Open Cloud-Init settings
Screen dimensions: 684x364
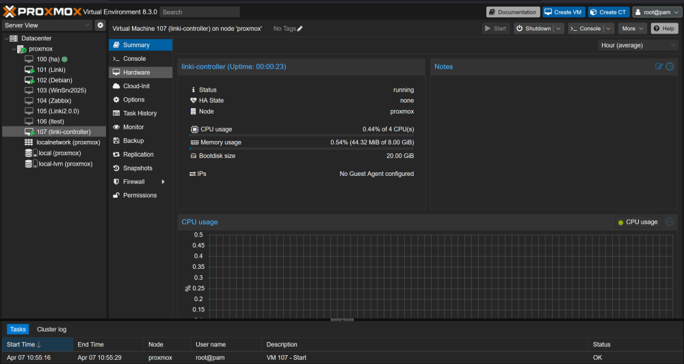[140, 86]
